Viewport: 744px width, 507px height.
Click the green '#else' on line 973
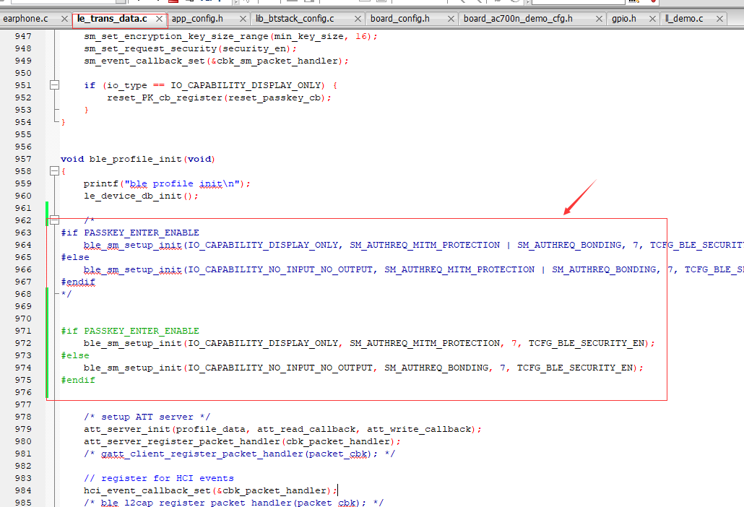pyautogui.click(x=75, y=355)
